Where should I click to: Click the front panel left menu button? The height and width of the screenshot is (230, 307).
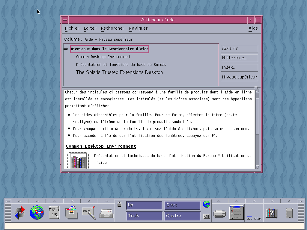click(x=8, y=201)
